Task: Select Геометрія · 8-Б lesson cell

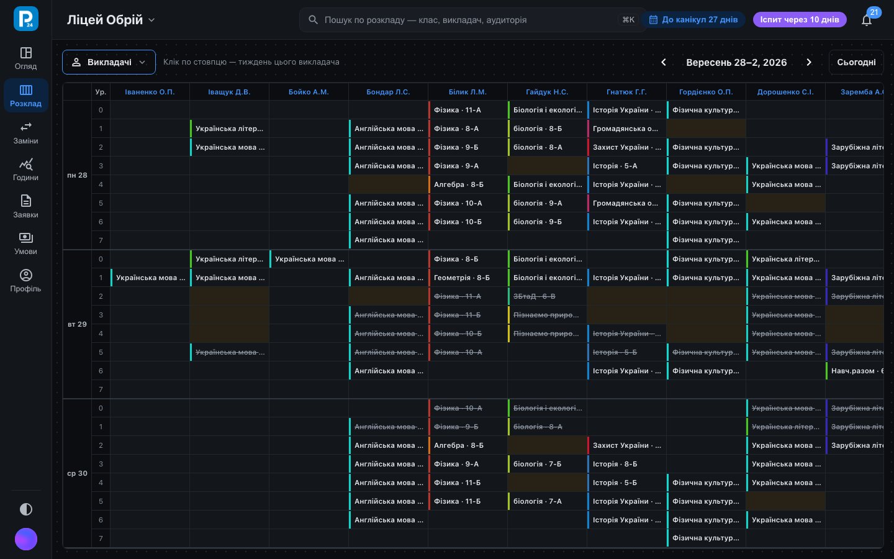Action: click(x=467, y=278)
